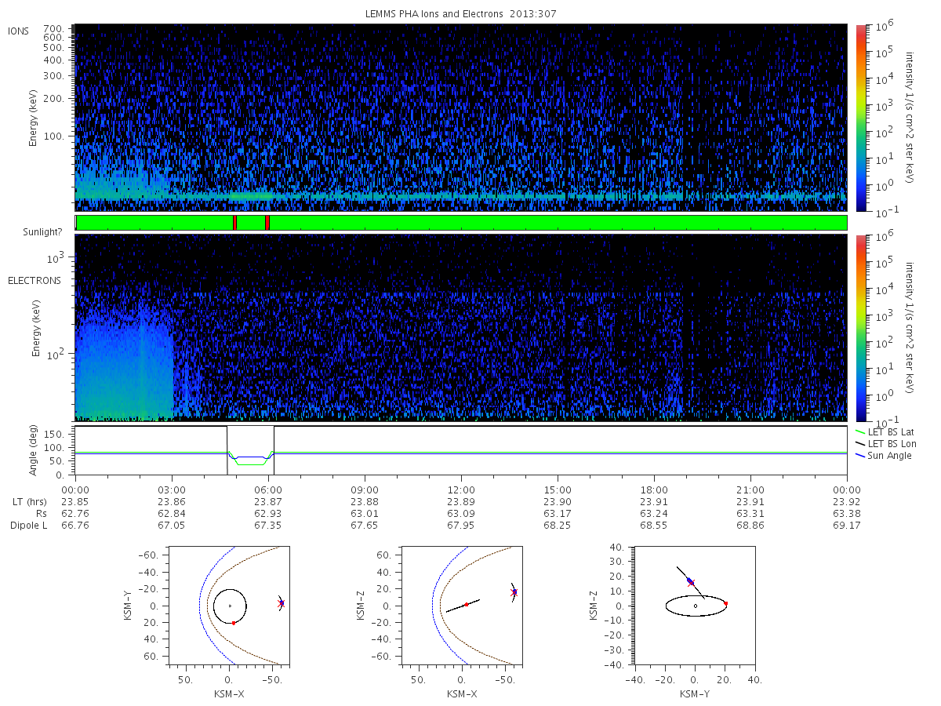Viewport: 941px width, 706px height.
Task: Click the green ion band near 03:00
Action: coord(172,194)
